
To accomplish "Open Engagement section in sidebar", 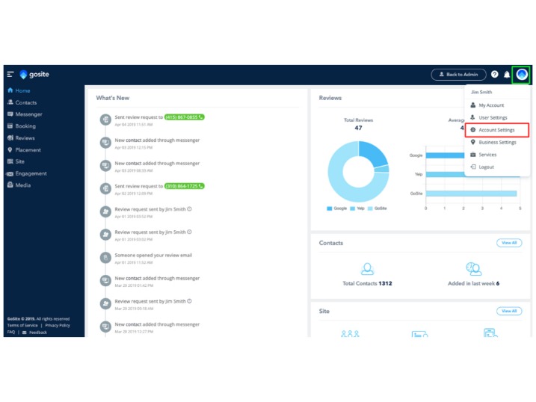I will click(x=31, y=173).
